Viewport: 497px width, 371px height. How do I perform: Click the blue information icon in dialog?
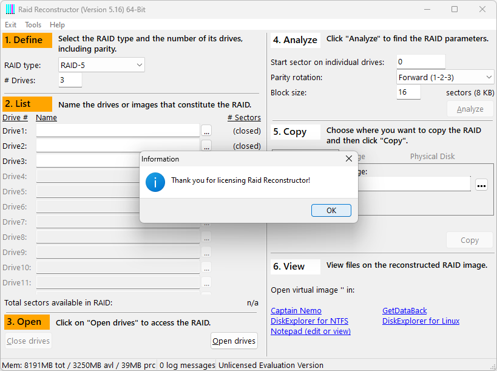click(155, 182)
